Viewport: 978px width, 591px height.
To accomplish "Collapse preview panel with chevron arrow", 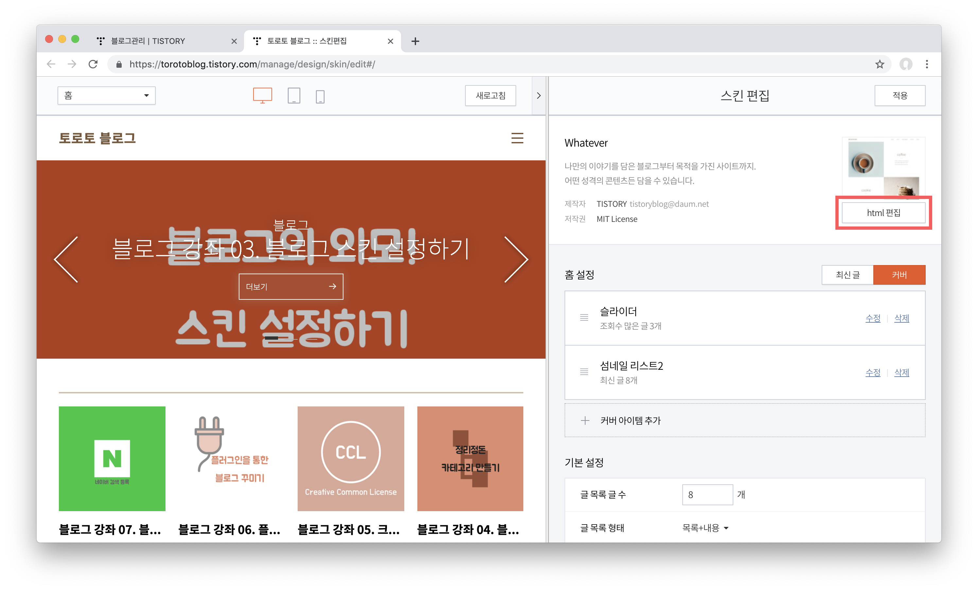I will pyautogui.click(x=538, y=96).
